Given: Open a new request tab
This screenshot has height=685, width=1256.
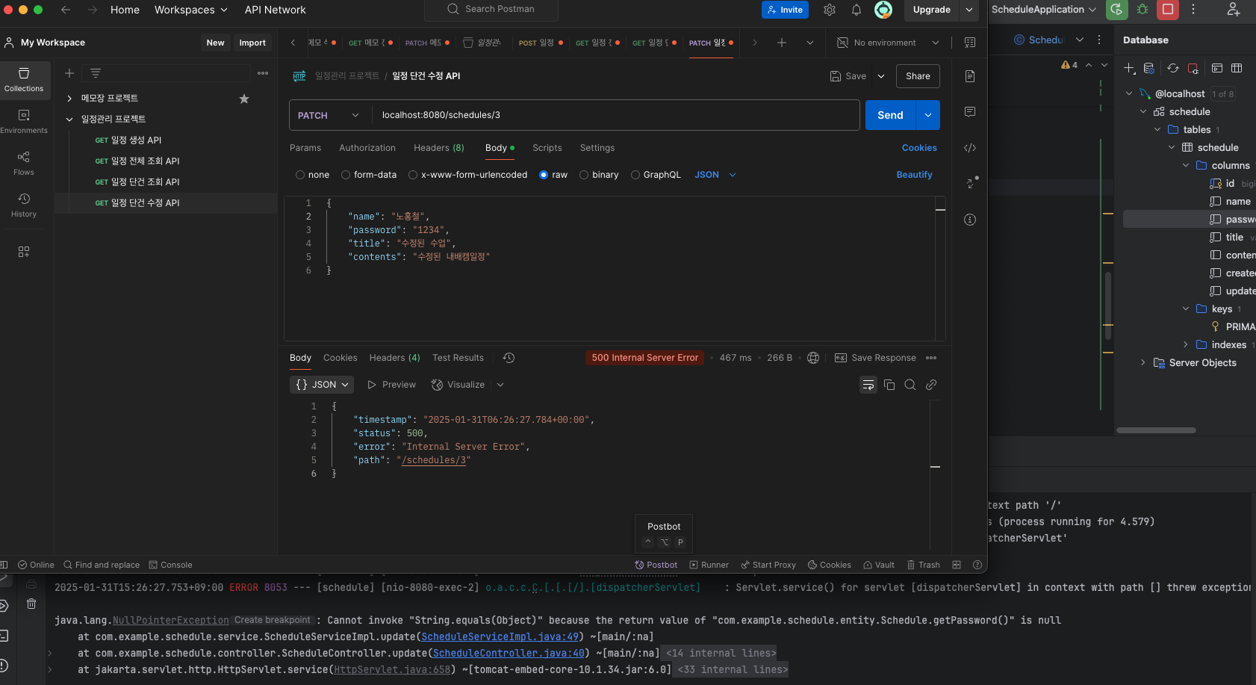Looking at the screenshot, I should coord(782,43).
